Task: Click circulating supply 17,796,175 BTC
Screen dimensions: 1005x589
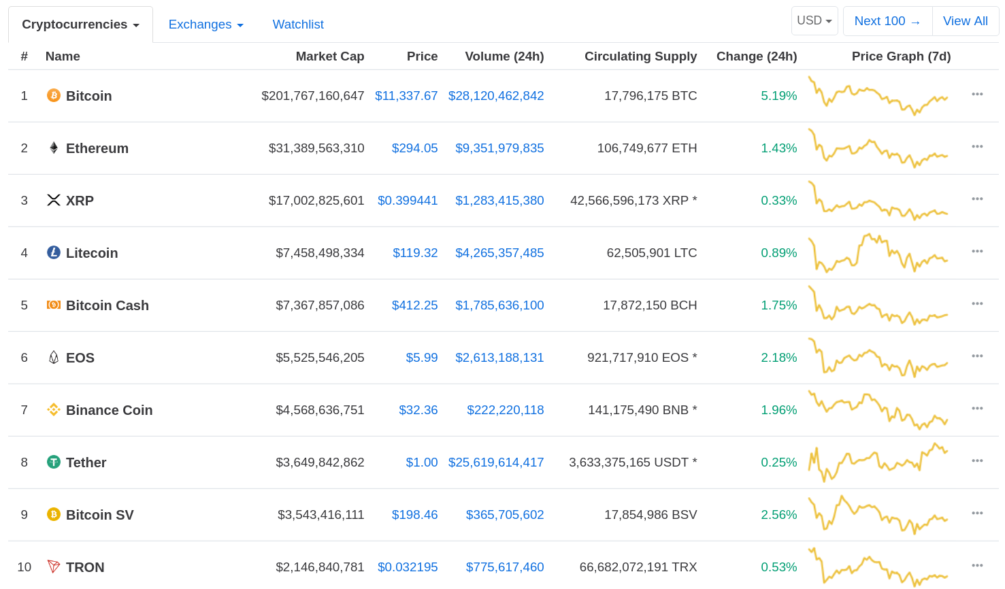Action: point(650,96)
